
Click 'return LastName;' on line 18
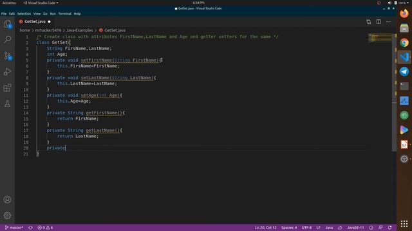pos(78,136)
